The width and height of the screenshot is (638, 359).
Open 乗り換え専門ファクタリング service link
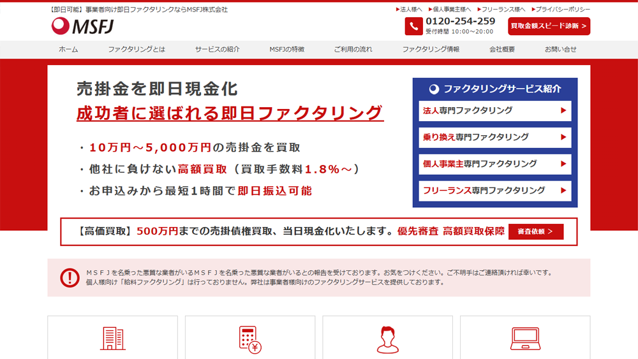[x=495, y=138]
